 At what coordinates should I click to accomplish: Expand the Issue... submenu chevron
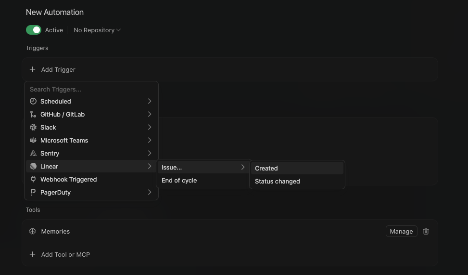[x=243, y=168]
